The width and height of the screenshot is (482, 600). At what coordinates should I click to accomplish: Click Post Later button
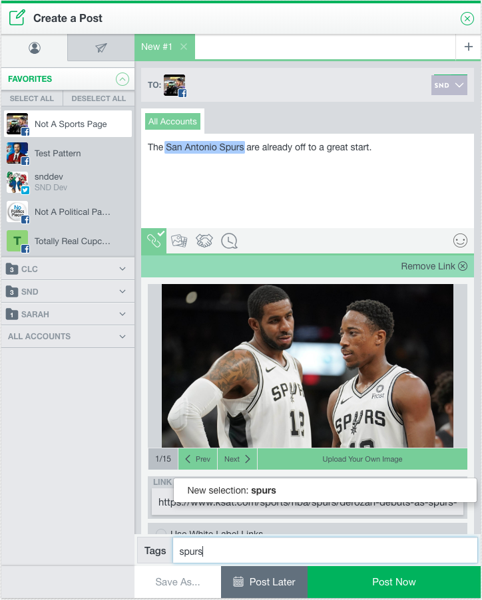(x=264, y=582)
